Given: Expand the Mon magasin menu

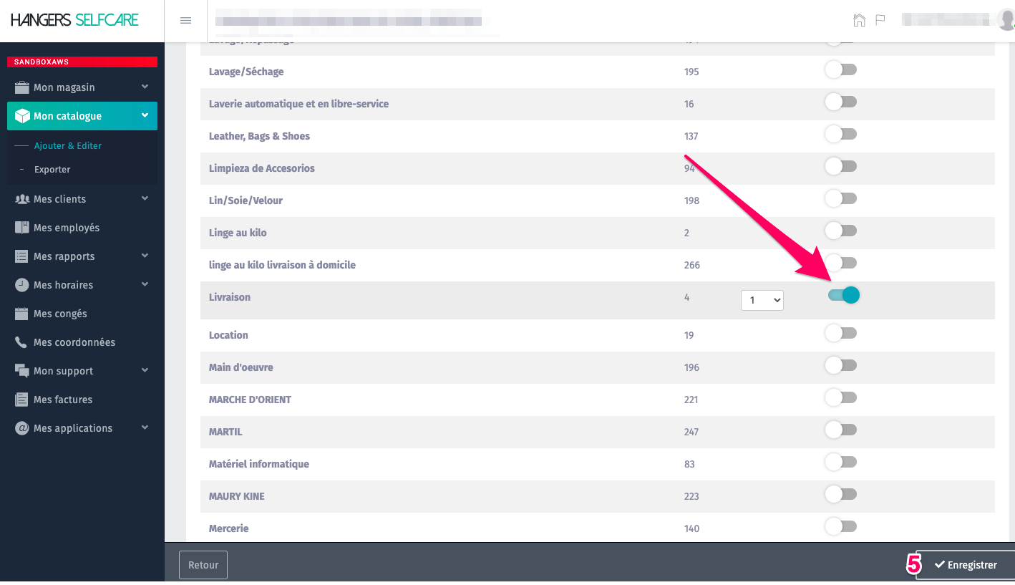Looking at the screenshot, I should pyautogui.click(x=82, y=87).
